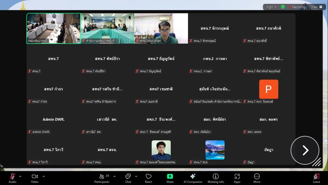Select the สำนักงานทรัพยากรน้ำที่ 7 video tile
328x185 pixels.
(107, 28)
